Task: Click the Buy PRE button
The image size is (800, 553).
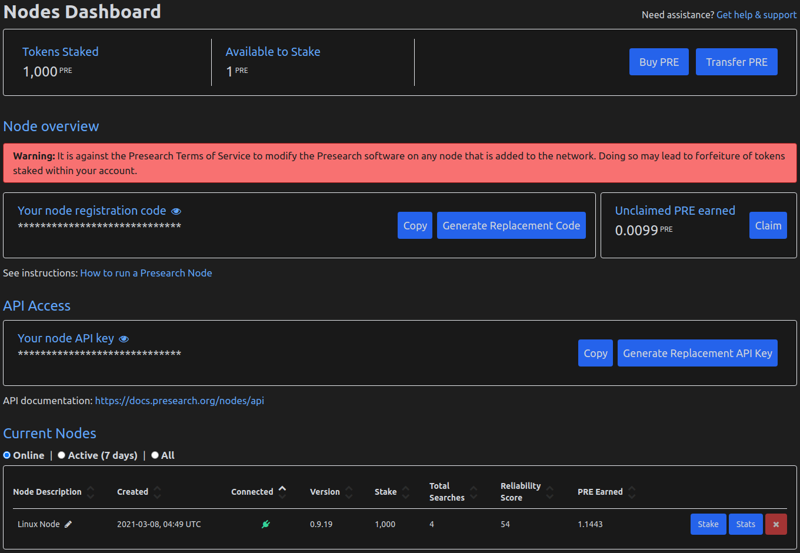Action: (659, 62)
